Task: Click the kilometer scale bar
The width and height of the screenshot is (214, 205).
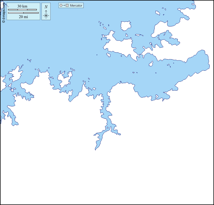Action: [22, 10]
